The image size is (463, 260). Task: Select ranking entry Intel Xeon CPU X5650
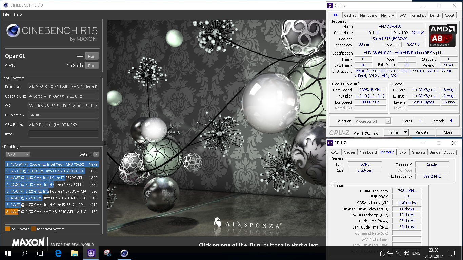52,164
